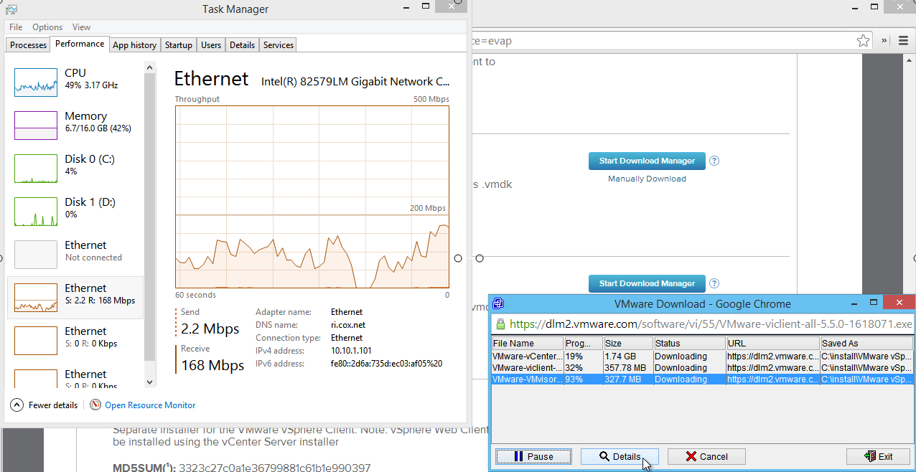Image resolution: width=916 pixels, height=472 pixels.
Task: Click the 19% progress cell
Action: 584,357
